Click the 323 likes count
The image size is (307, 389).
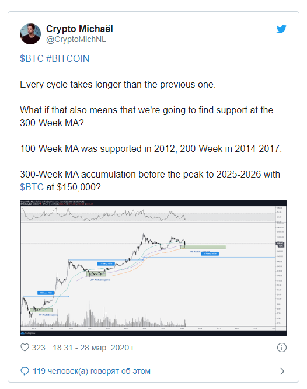(39, 348)
